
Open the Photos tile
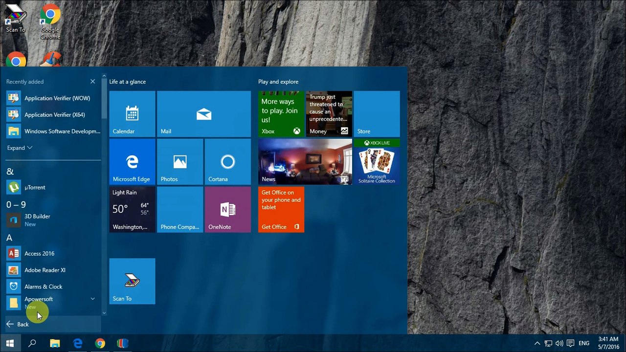[x=180, y=162]
